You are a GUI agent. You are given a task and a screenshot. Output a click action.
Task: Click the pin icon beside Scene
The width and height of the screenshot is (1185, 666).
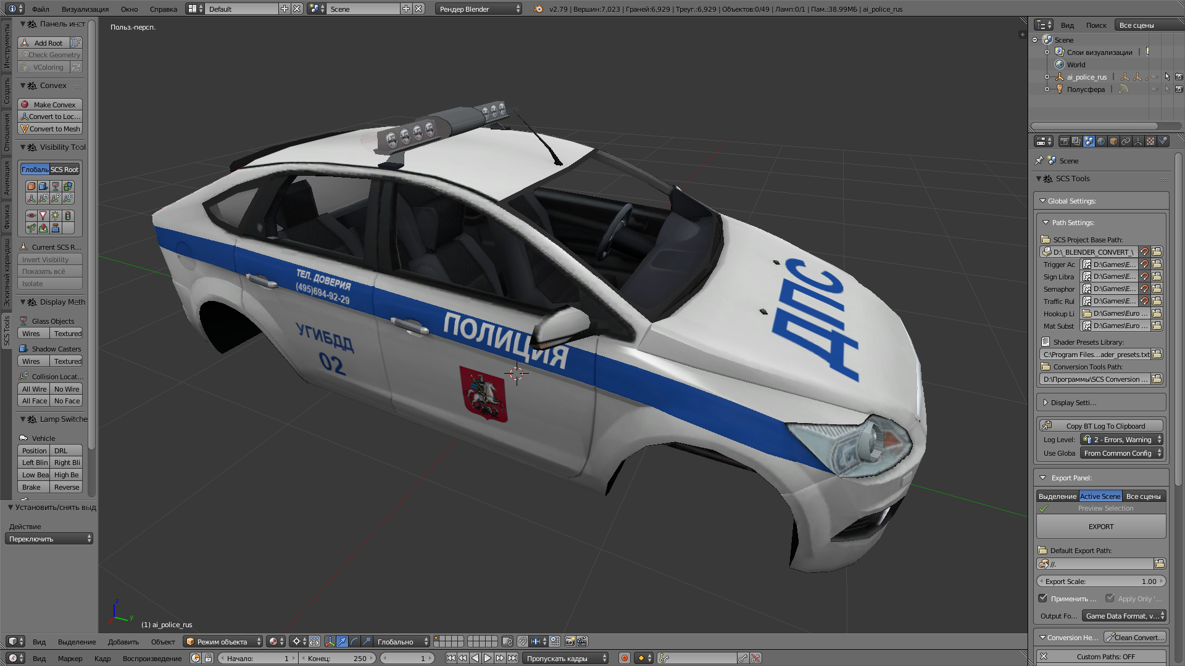[1039, 161]
